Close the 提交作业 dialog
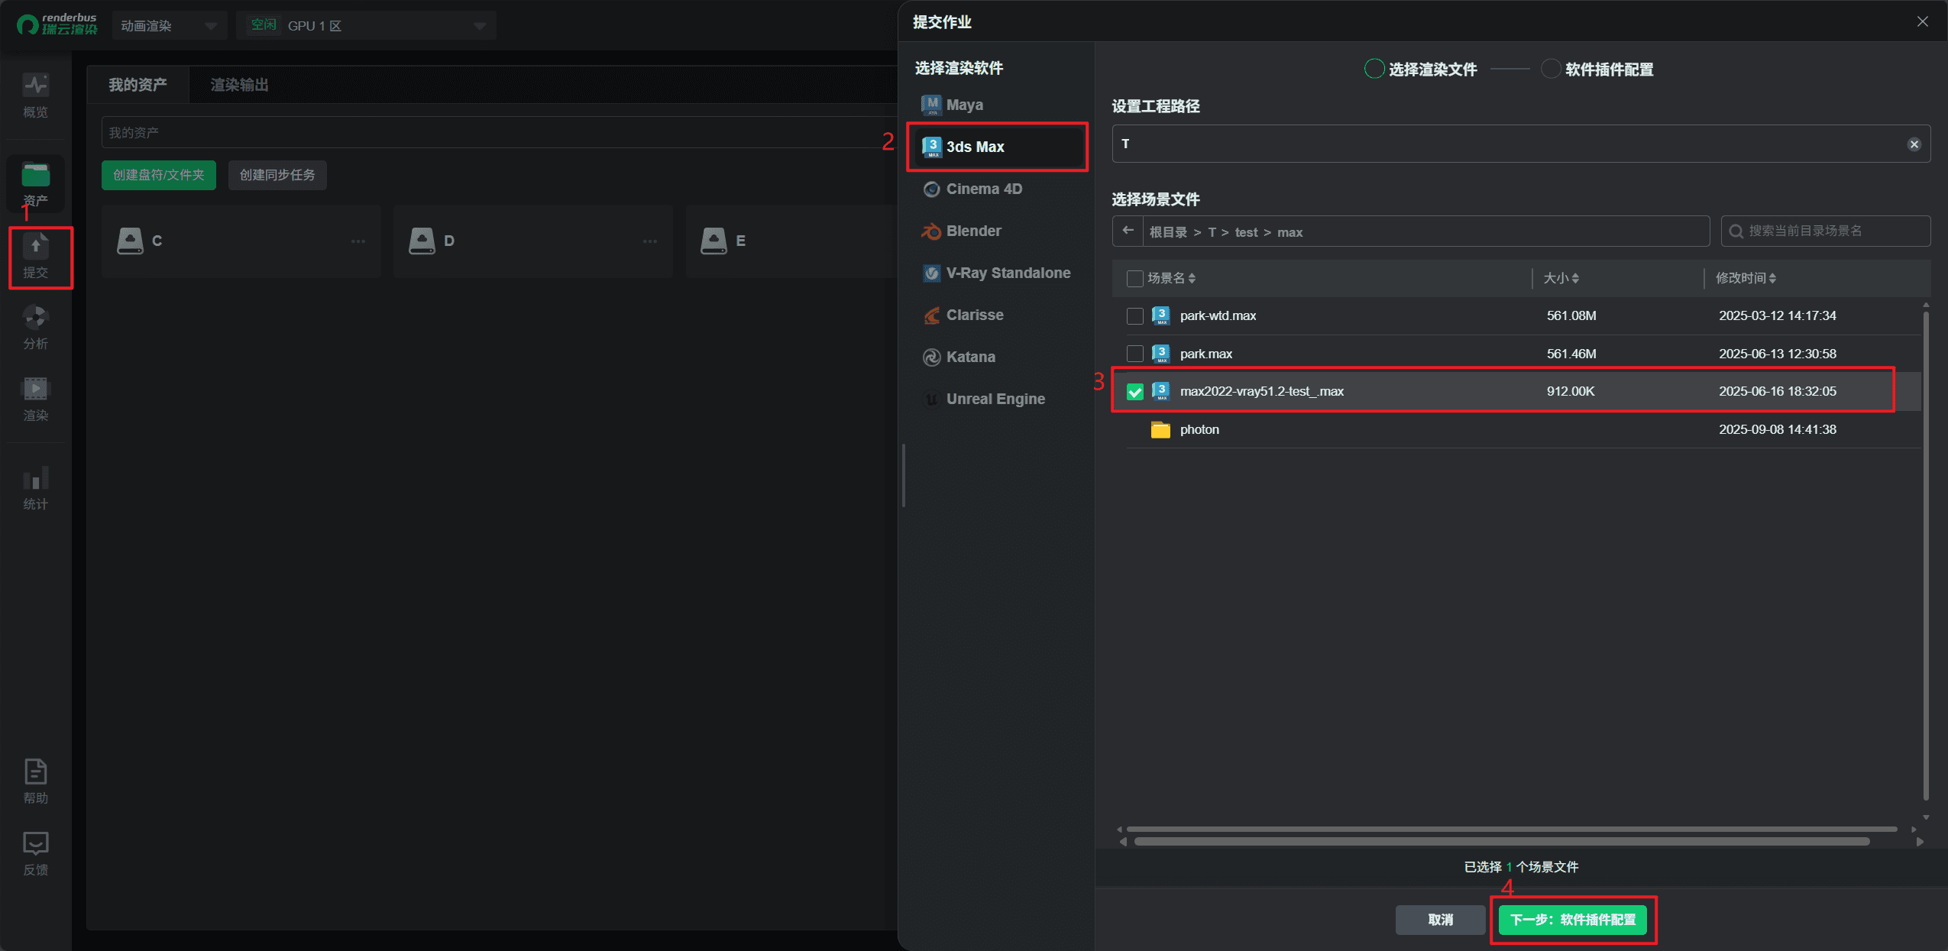Image resolution: width=1948 pixels, height=951 pixels. pyautogui.click(x=1922, y=21)
